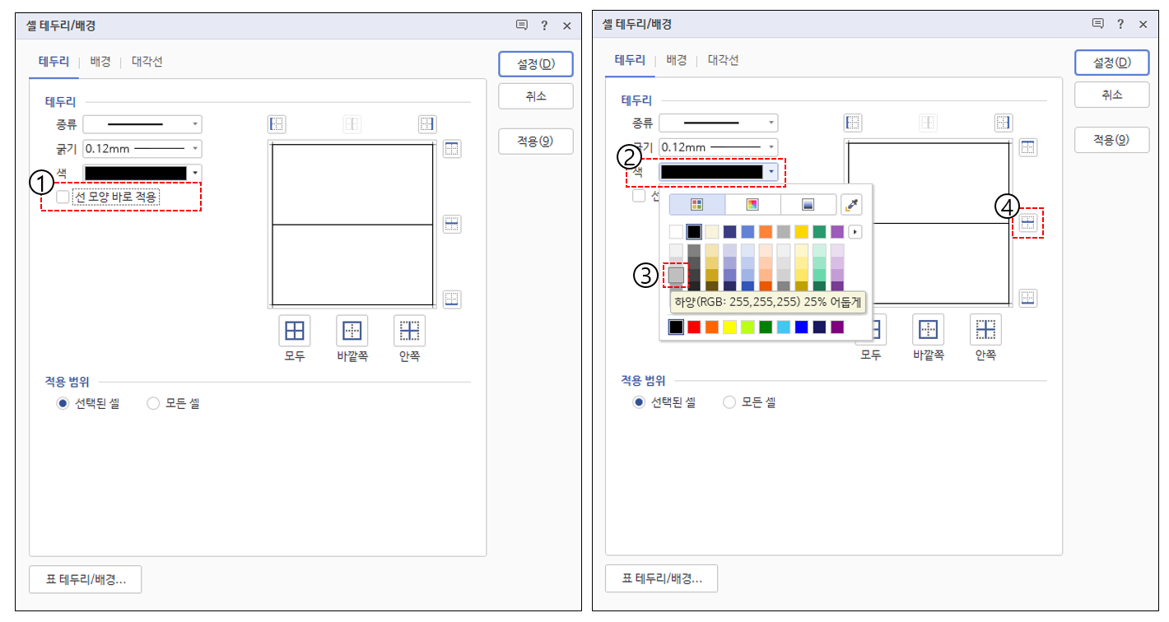Viewport: 1169px width, 622px height.
Task: Click top border icon in right dialog
Action: point(1028,147)
